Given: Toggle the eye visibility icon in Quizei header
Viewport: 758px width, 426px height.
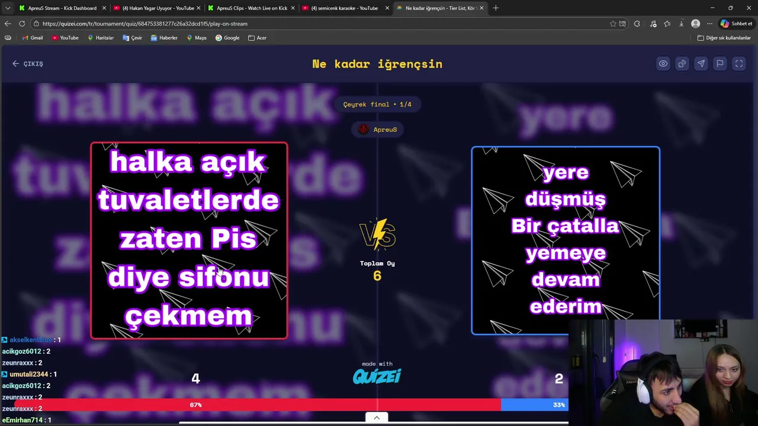Looking at the screenshot, I should click(x=663, y=63).
